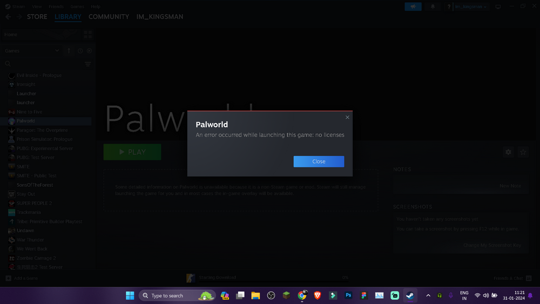Open the Help menu
Screen dimensions: 540x304
[x=96, y=6]
